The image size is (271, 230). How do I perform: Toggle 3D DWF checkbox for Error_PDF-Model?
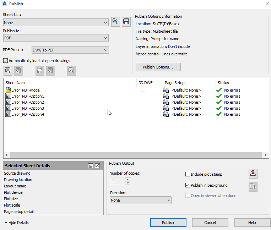tap(143, 90)
